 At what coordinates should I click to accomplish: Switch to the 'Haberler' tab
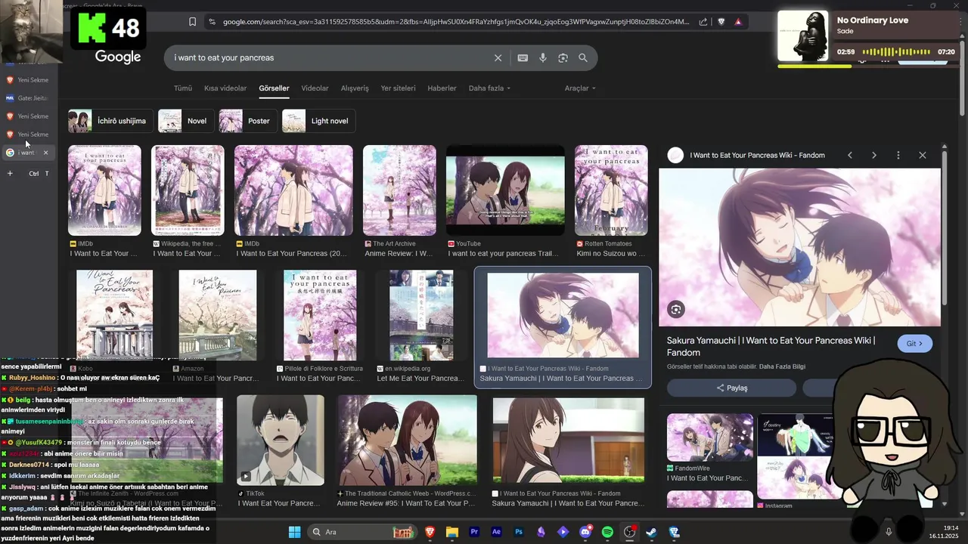click(442, 88)
